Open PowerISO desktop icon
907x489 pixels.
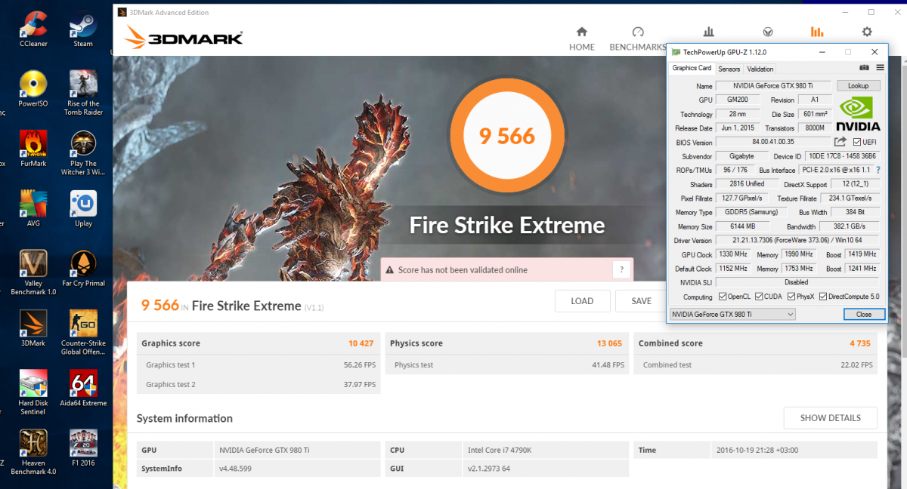(34, 89)
